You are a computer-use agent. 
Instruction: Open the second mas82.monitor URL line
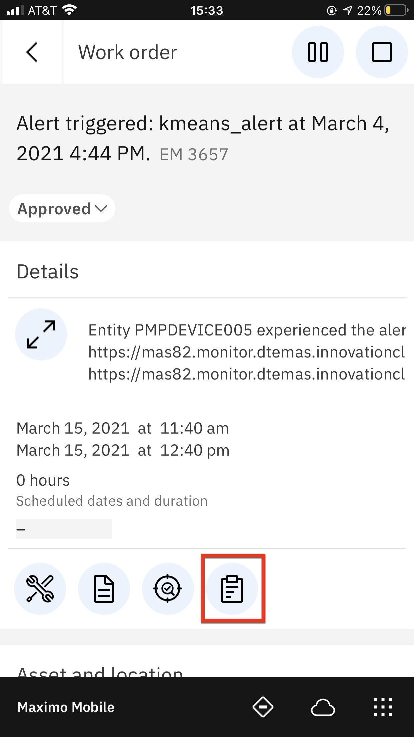point(247,374)
